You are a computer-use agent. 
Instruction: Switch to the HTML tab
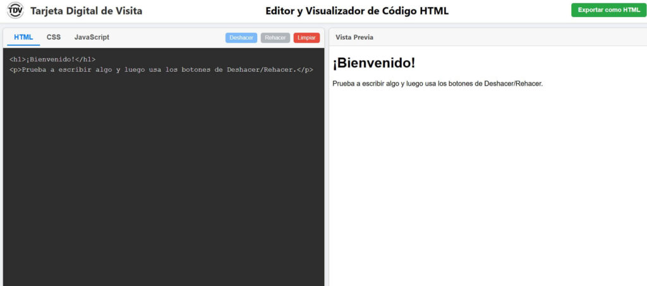click(23, 37)
